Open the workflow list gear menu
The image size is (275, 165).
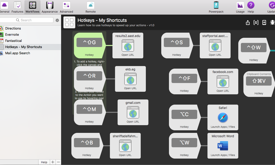click(57, 20)
